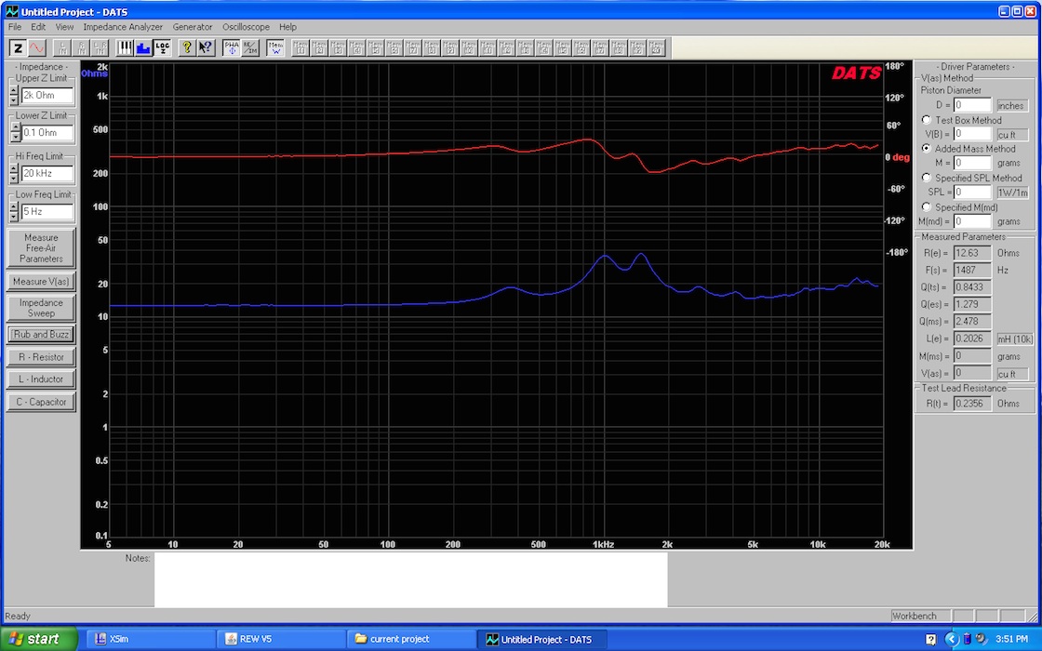Select Test Box Method radio button
This screenshot has height=651, width=1042.
927,120
